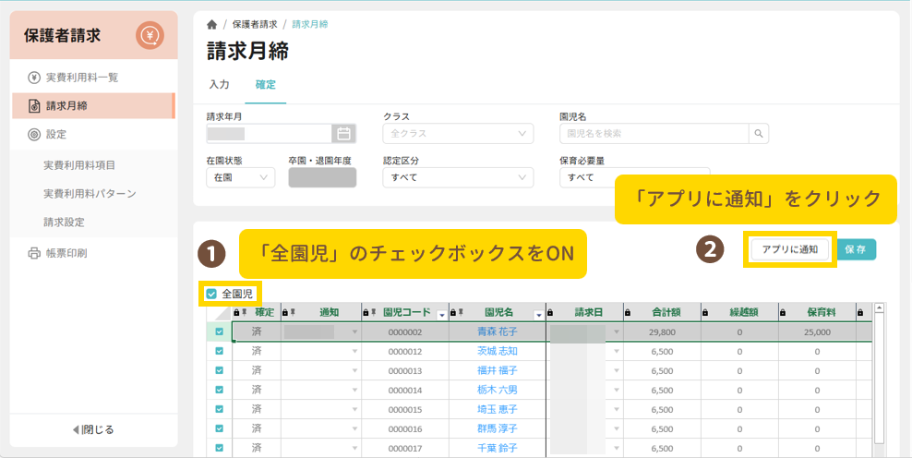Viewport: 912px width, 458px height.
Task: Click the search magnifier in 園児名 field
Action: [x=758, y=134]
